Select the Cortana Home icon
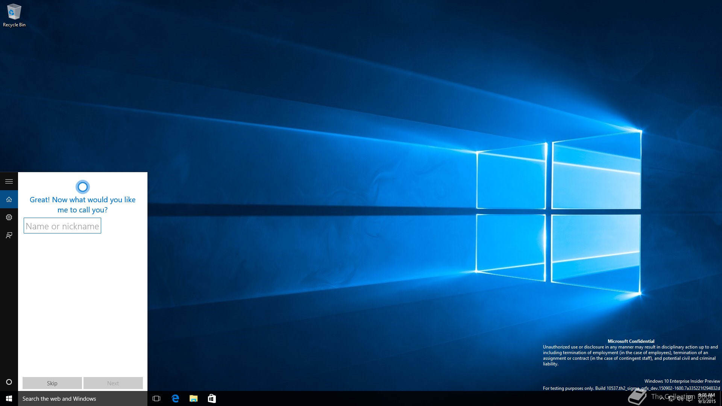The image size is (722, 406). click(x=9, y=199)
